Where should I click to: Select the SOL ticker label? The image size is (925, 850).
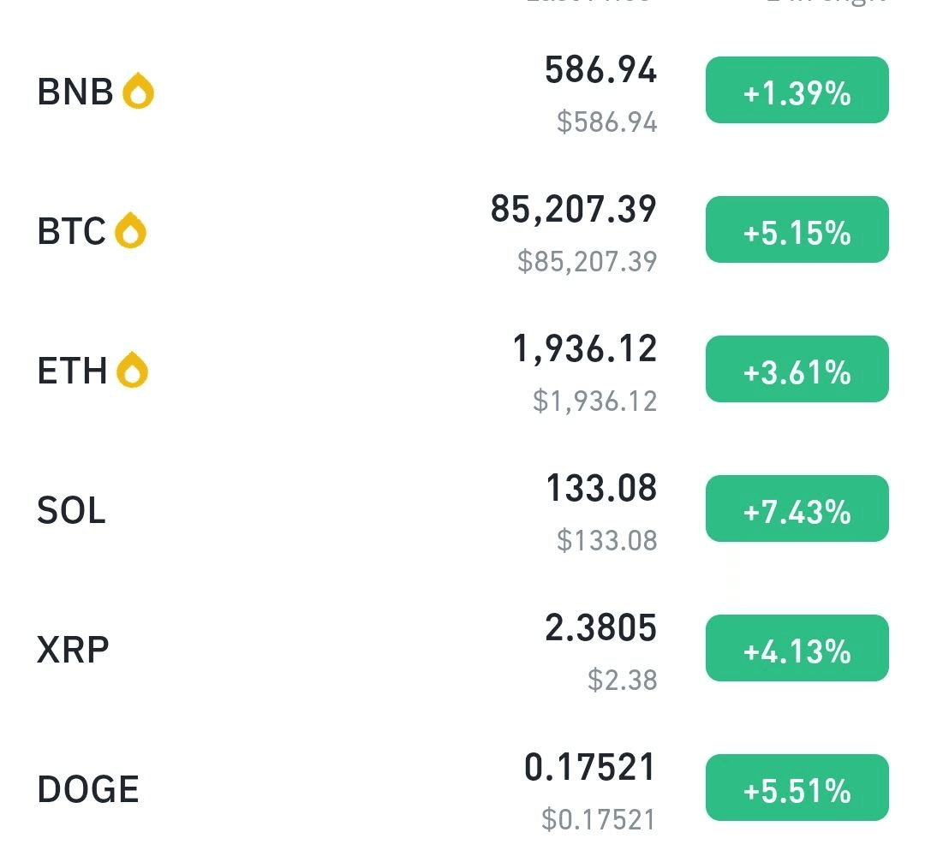[71, 510]
